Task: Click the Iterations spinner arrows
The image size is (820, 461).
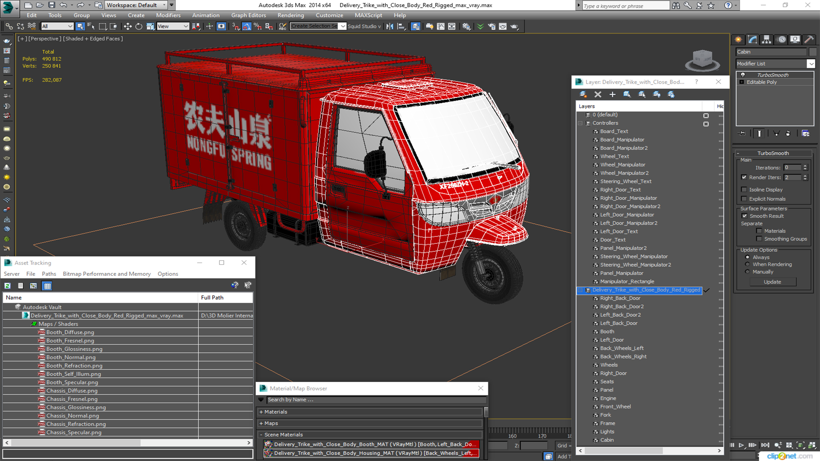Action: (x=805, y=168)
